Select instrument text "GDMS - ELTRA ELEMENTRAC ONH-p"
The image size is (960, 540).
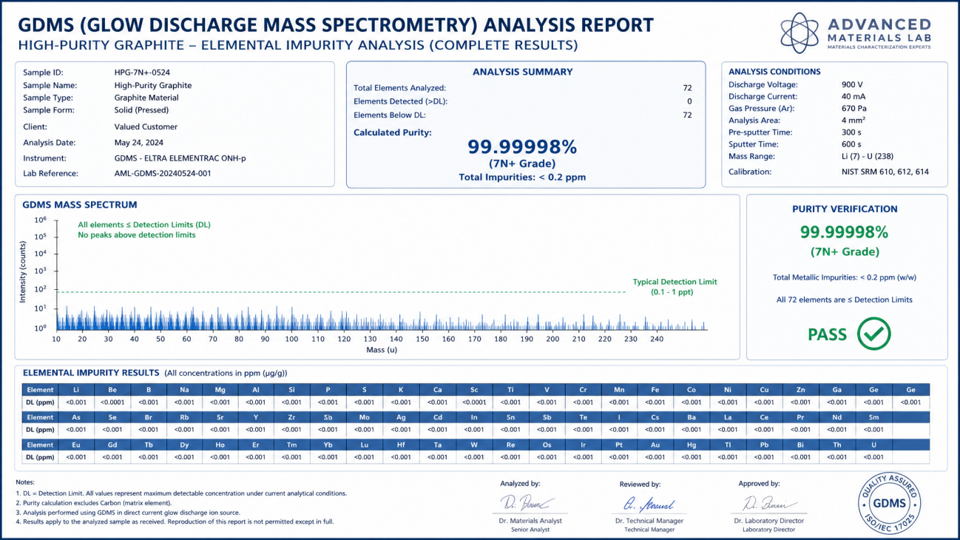[180, 158]
